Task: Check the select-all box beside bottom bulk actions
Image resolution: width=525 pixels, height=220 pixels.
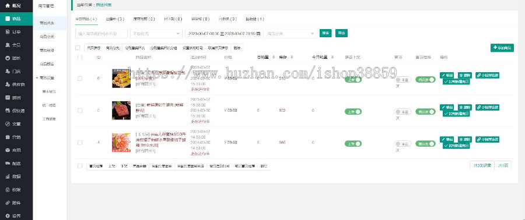Action: [80, 166]
